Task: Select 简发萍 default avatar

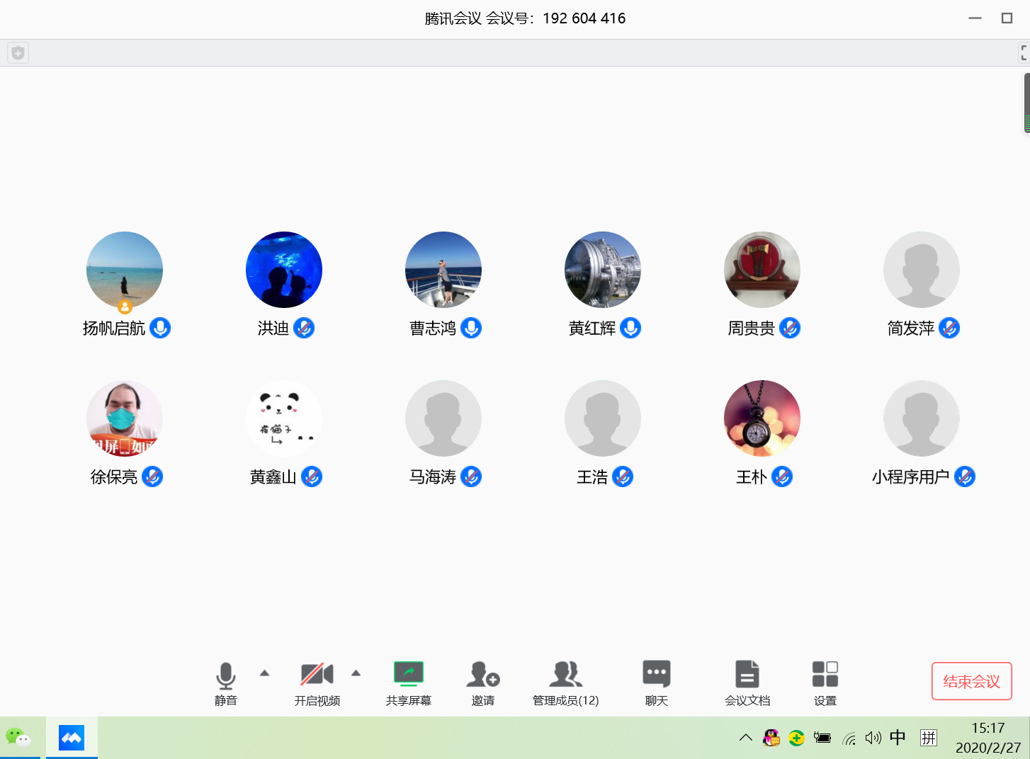Action: tap(922, 270)
